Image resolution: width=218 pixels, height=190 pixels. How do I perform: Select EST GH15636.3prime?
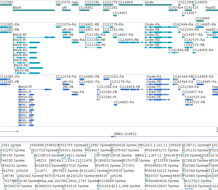pyautogui.click(x=121, y=171)
